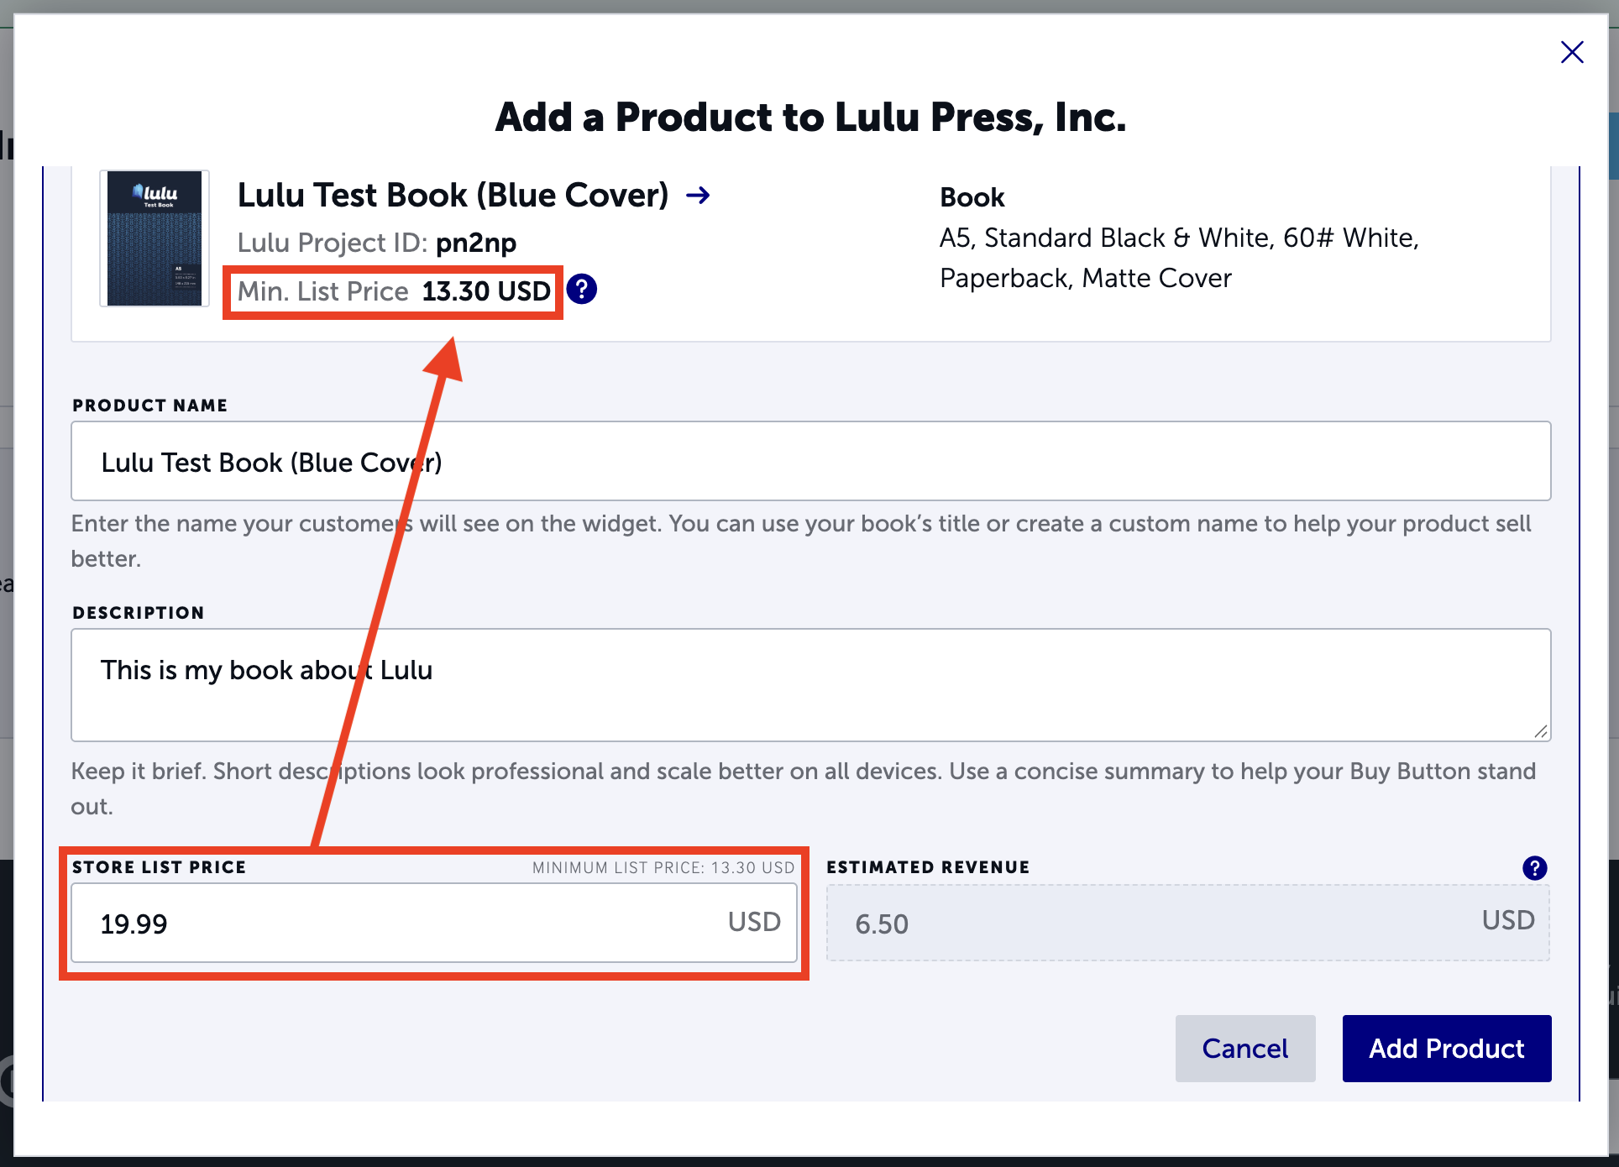Select the 'Keep it brief' description hint text
This screenshot has width=1619, height=1167.
804,788
